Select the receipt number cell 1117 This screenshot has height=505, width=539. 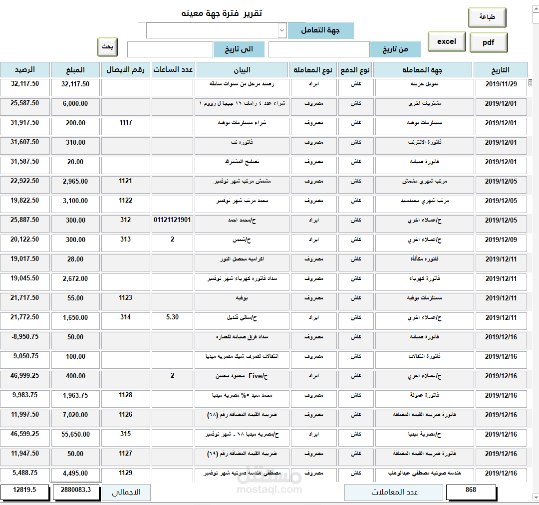point(125,126)
